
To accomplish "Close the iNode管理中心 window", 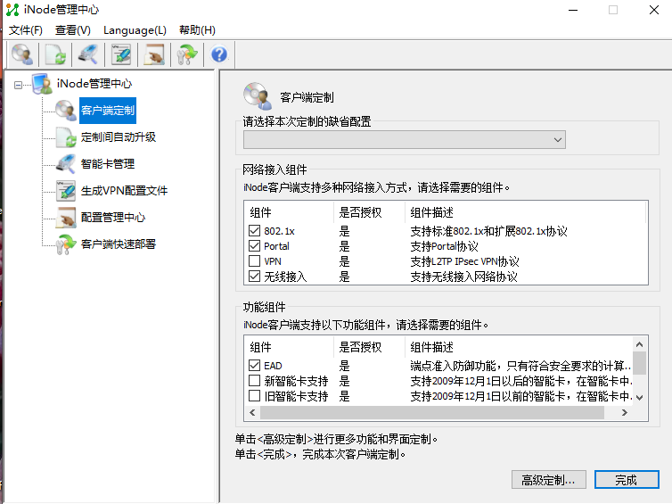I will click(x=654, y=10).
